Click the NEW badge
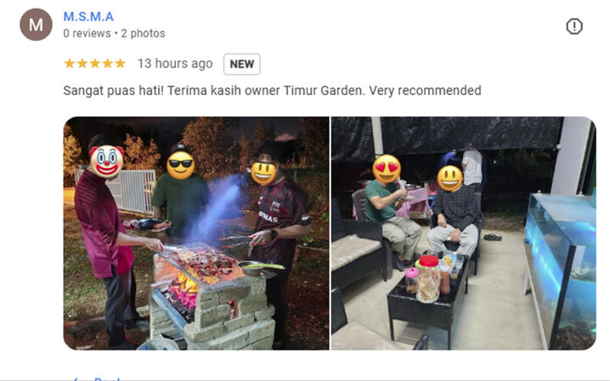This screenshot has height=381, width=610. click(x=241, y=64)
